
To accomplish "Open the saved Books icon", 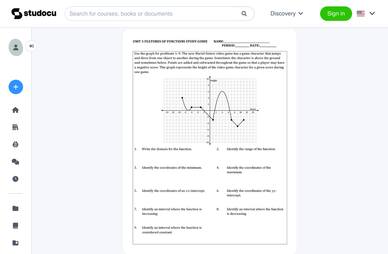I will pos(15,226).
